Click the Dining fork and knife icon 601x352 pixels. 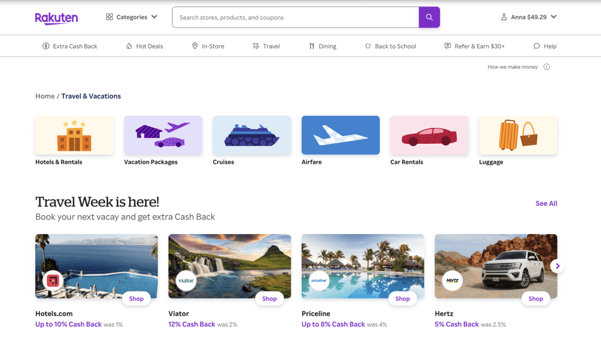tap(312, 46)
